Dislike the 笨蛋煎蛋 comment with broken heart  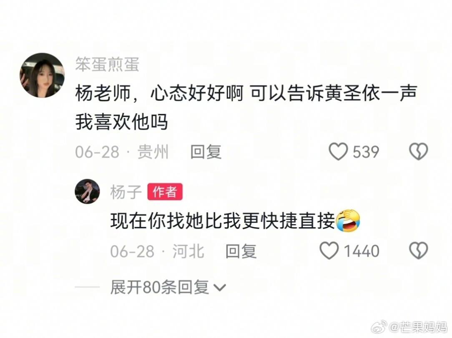coord(419,152)
